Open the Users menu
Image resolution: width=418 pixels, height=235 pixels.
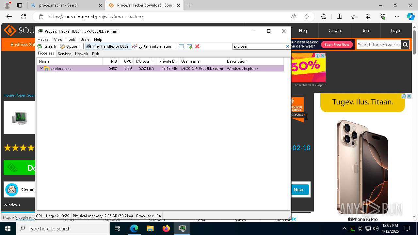(85, 39)
